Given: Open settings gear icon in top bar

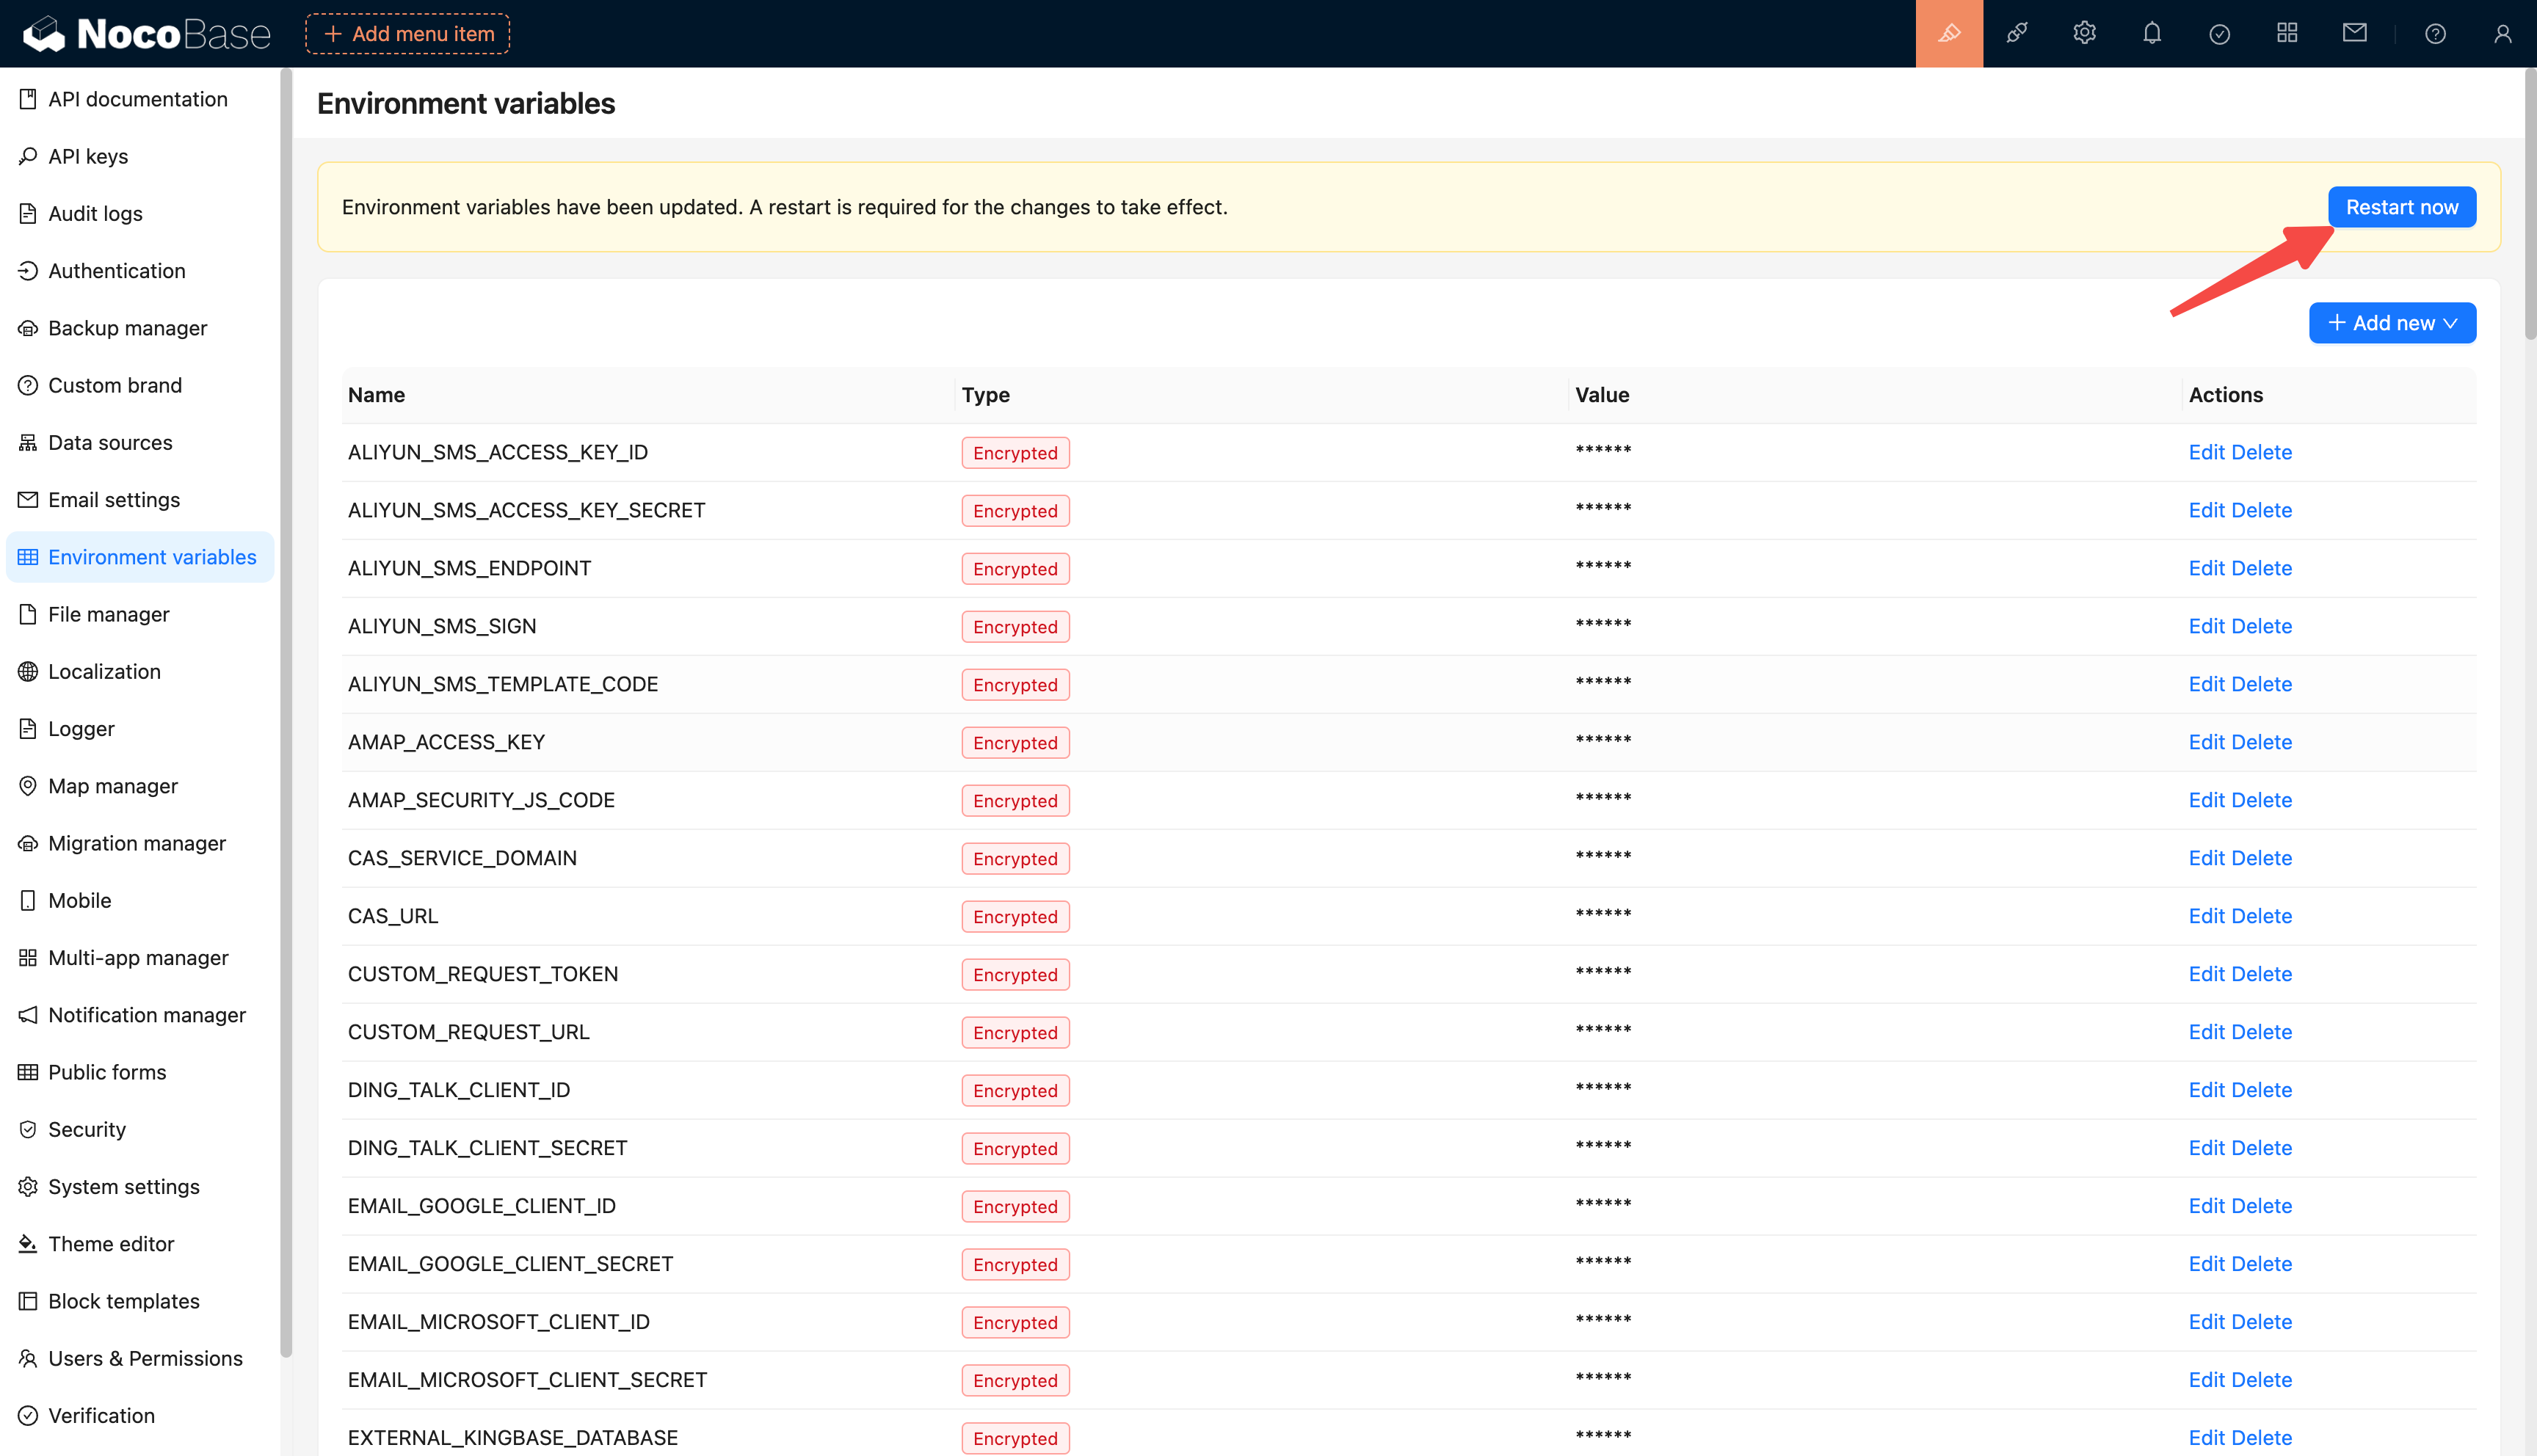Looking at the screenshot, I should [x=2084, y=33].
